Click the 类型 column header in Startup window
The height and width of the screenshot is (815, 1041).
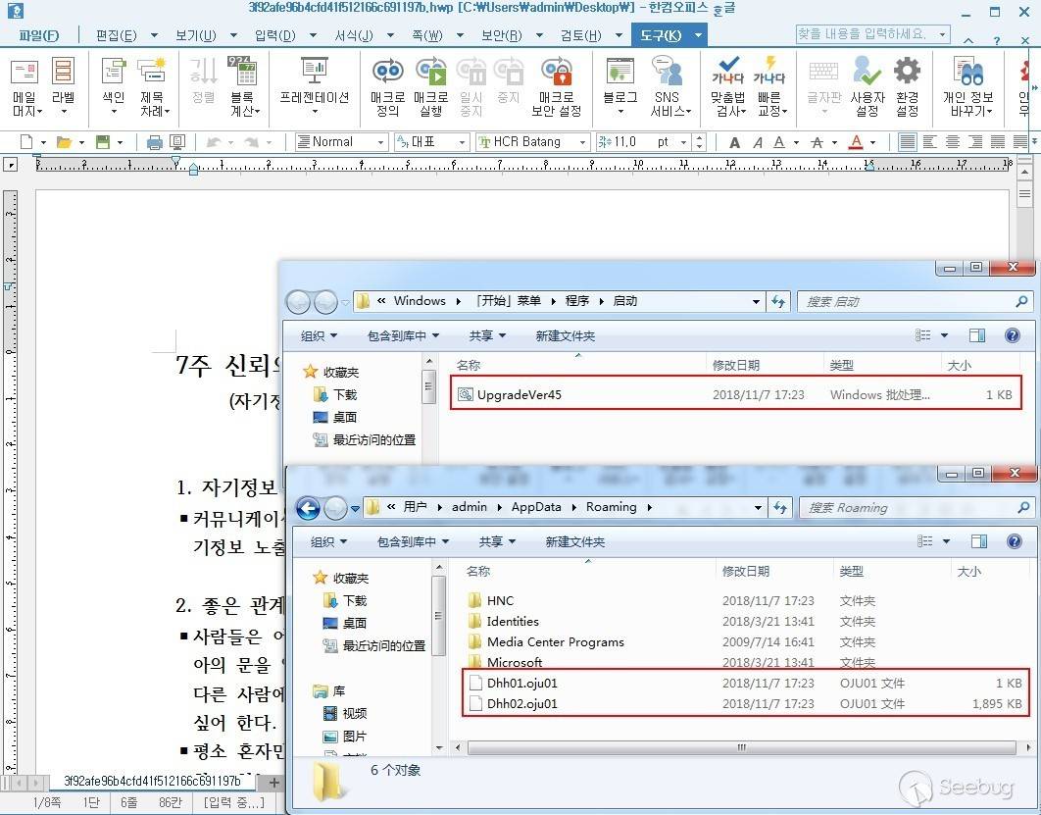tap(842, 365)
